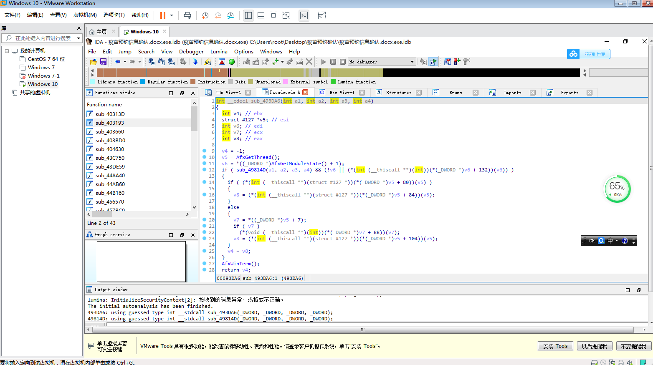
Task: Open the IDA Debugger menu
Action: 191,52
